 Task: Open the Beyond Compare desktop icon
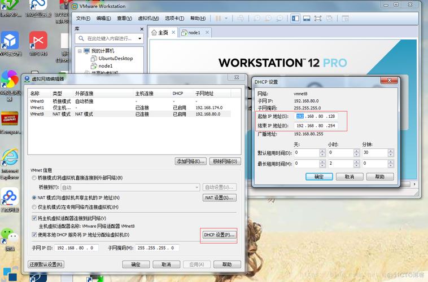click(10, 123)
